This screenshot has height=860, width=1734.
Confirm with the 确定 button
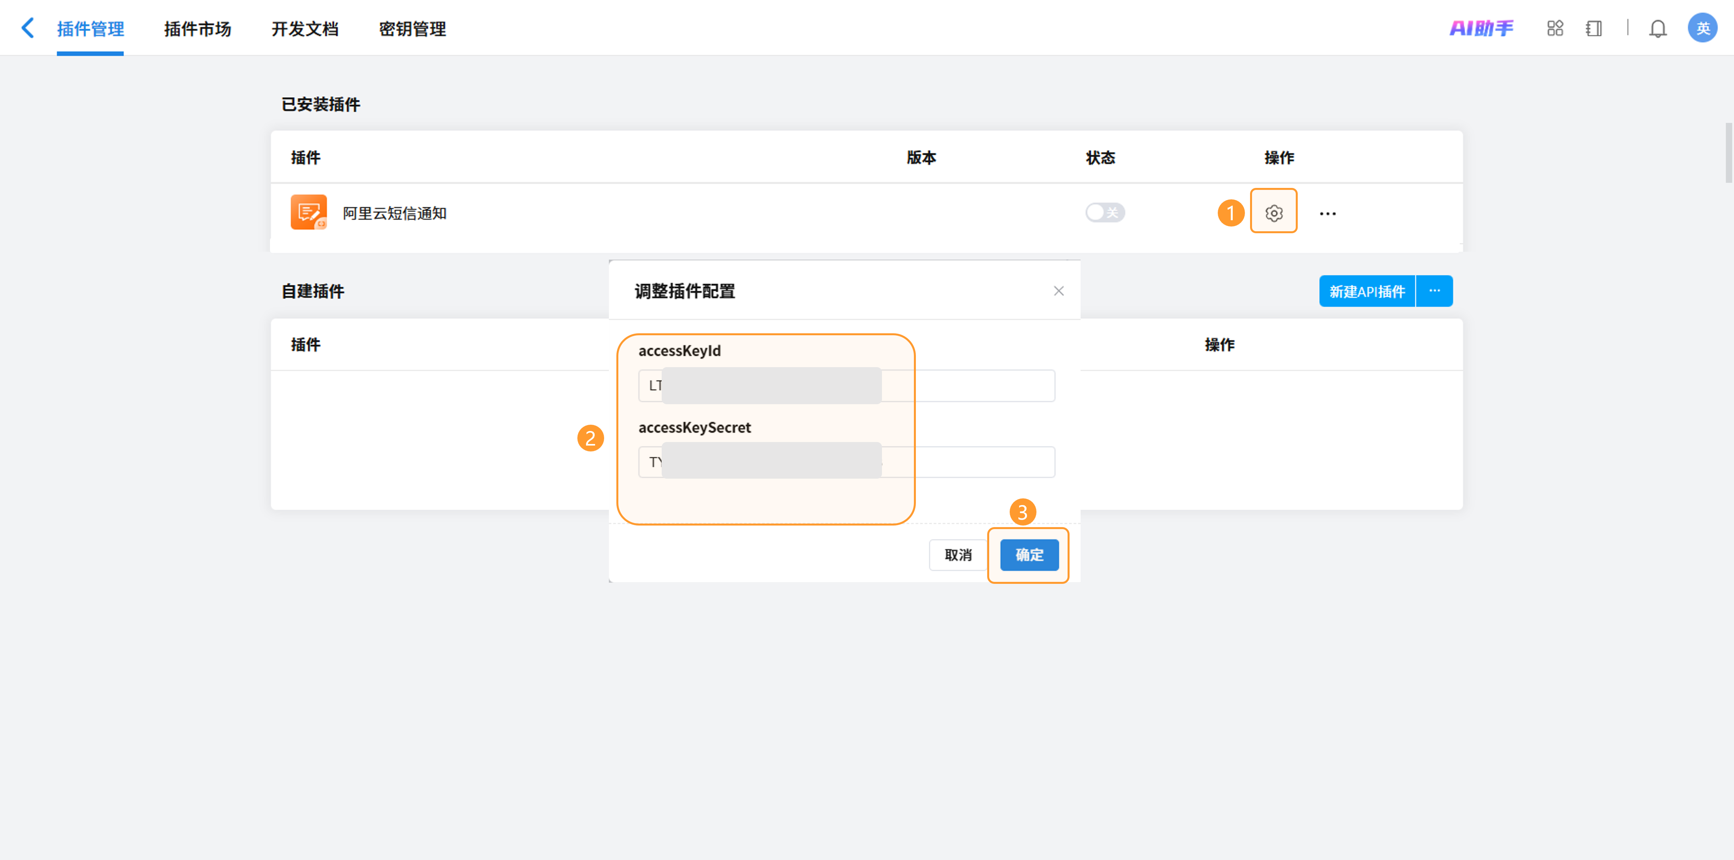[x=1029, y=555]
